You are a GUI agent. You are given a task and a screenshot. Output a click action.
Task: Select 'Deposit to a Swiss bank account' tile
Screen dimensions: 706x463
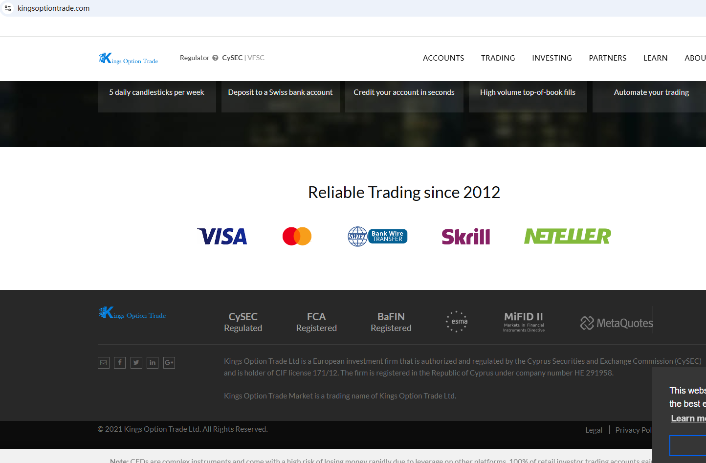[281, 97]
